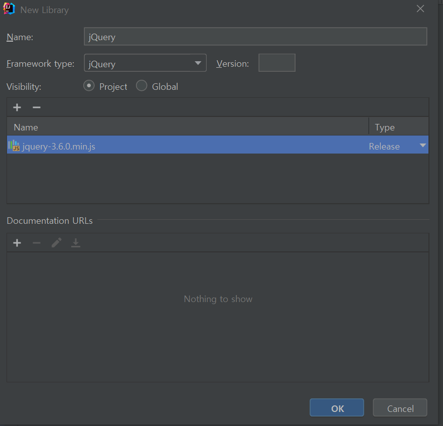The width and height of the screenshot is (443, 426).
Task: Select the Global visibility radio button
Action: [x=141, y=86]
